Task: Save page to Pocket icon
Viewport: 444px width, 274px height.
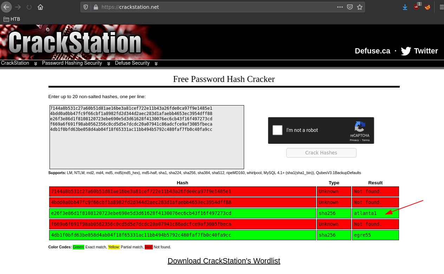Action: pyautogui.click(x=350, y=7)
